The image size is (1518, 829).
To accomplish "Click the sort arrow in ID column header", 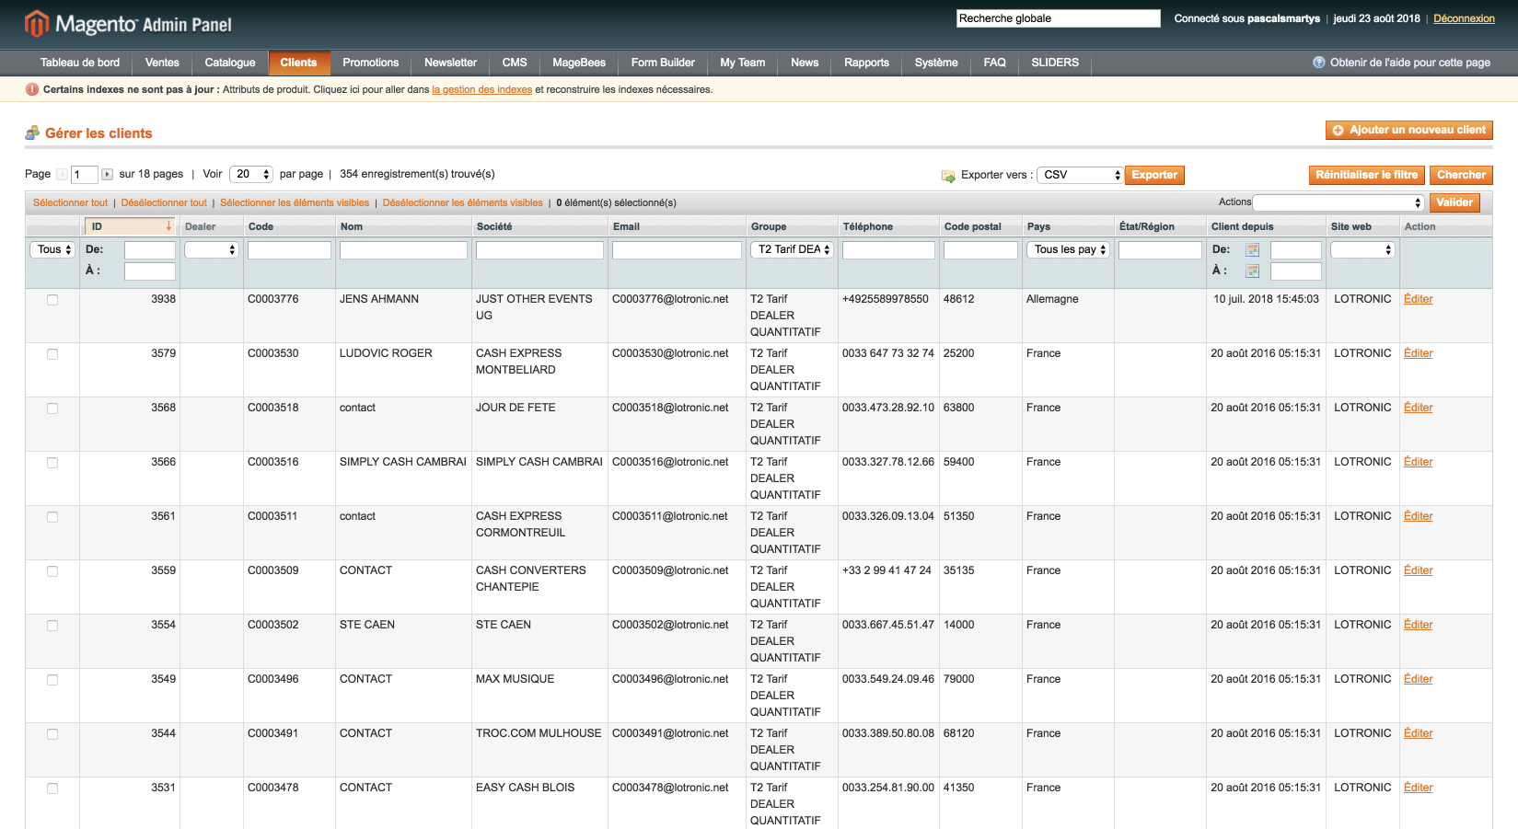I will point(168,226).
